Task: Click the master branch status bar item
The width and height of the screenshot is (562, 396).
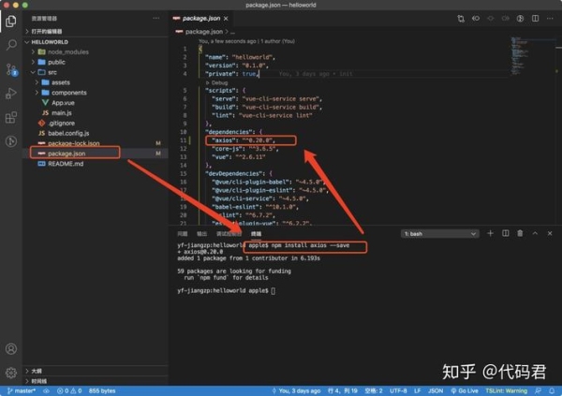Action: pos(22,391)
